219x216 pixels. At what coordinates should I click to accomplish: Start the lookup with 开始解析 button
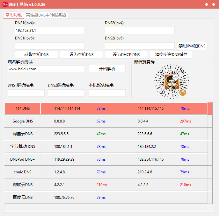click(x=107, y=69)
